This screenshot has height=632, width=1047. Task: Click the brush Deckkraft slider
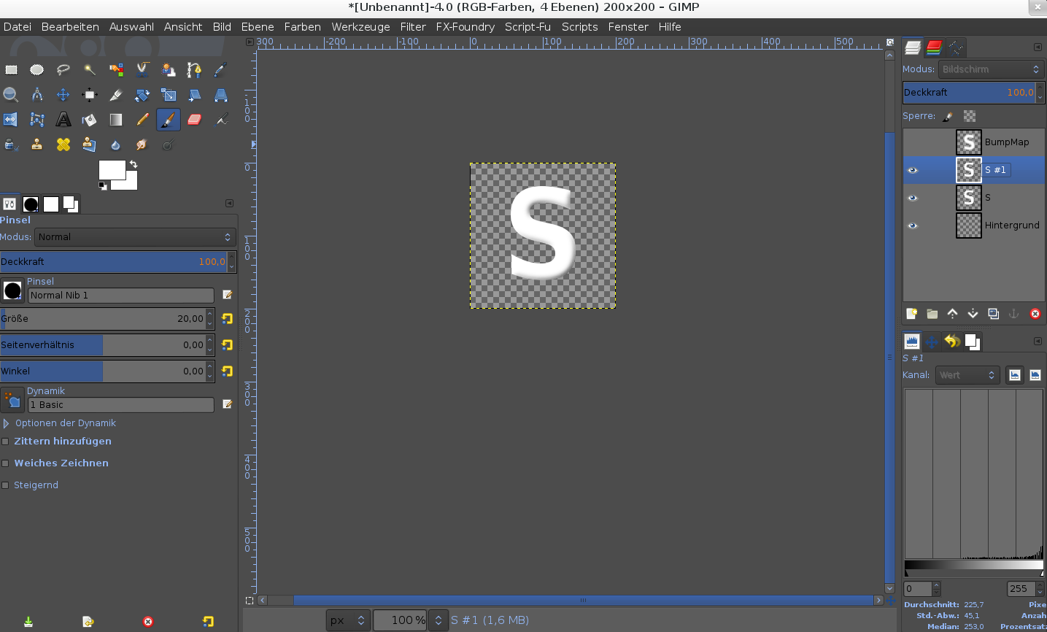coord(113,262)
